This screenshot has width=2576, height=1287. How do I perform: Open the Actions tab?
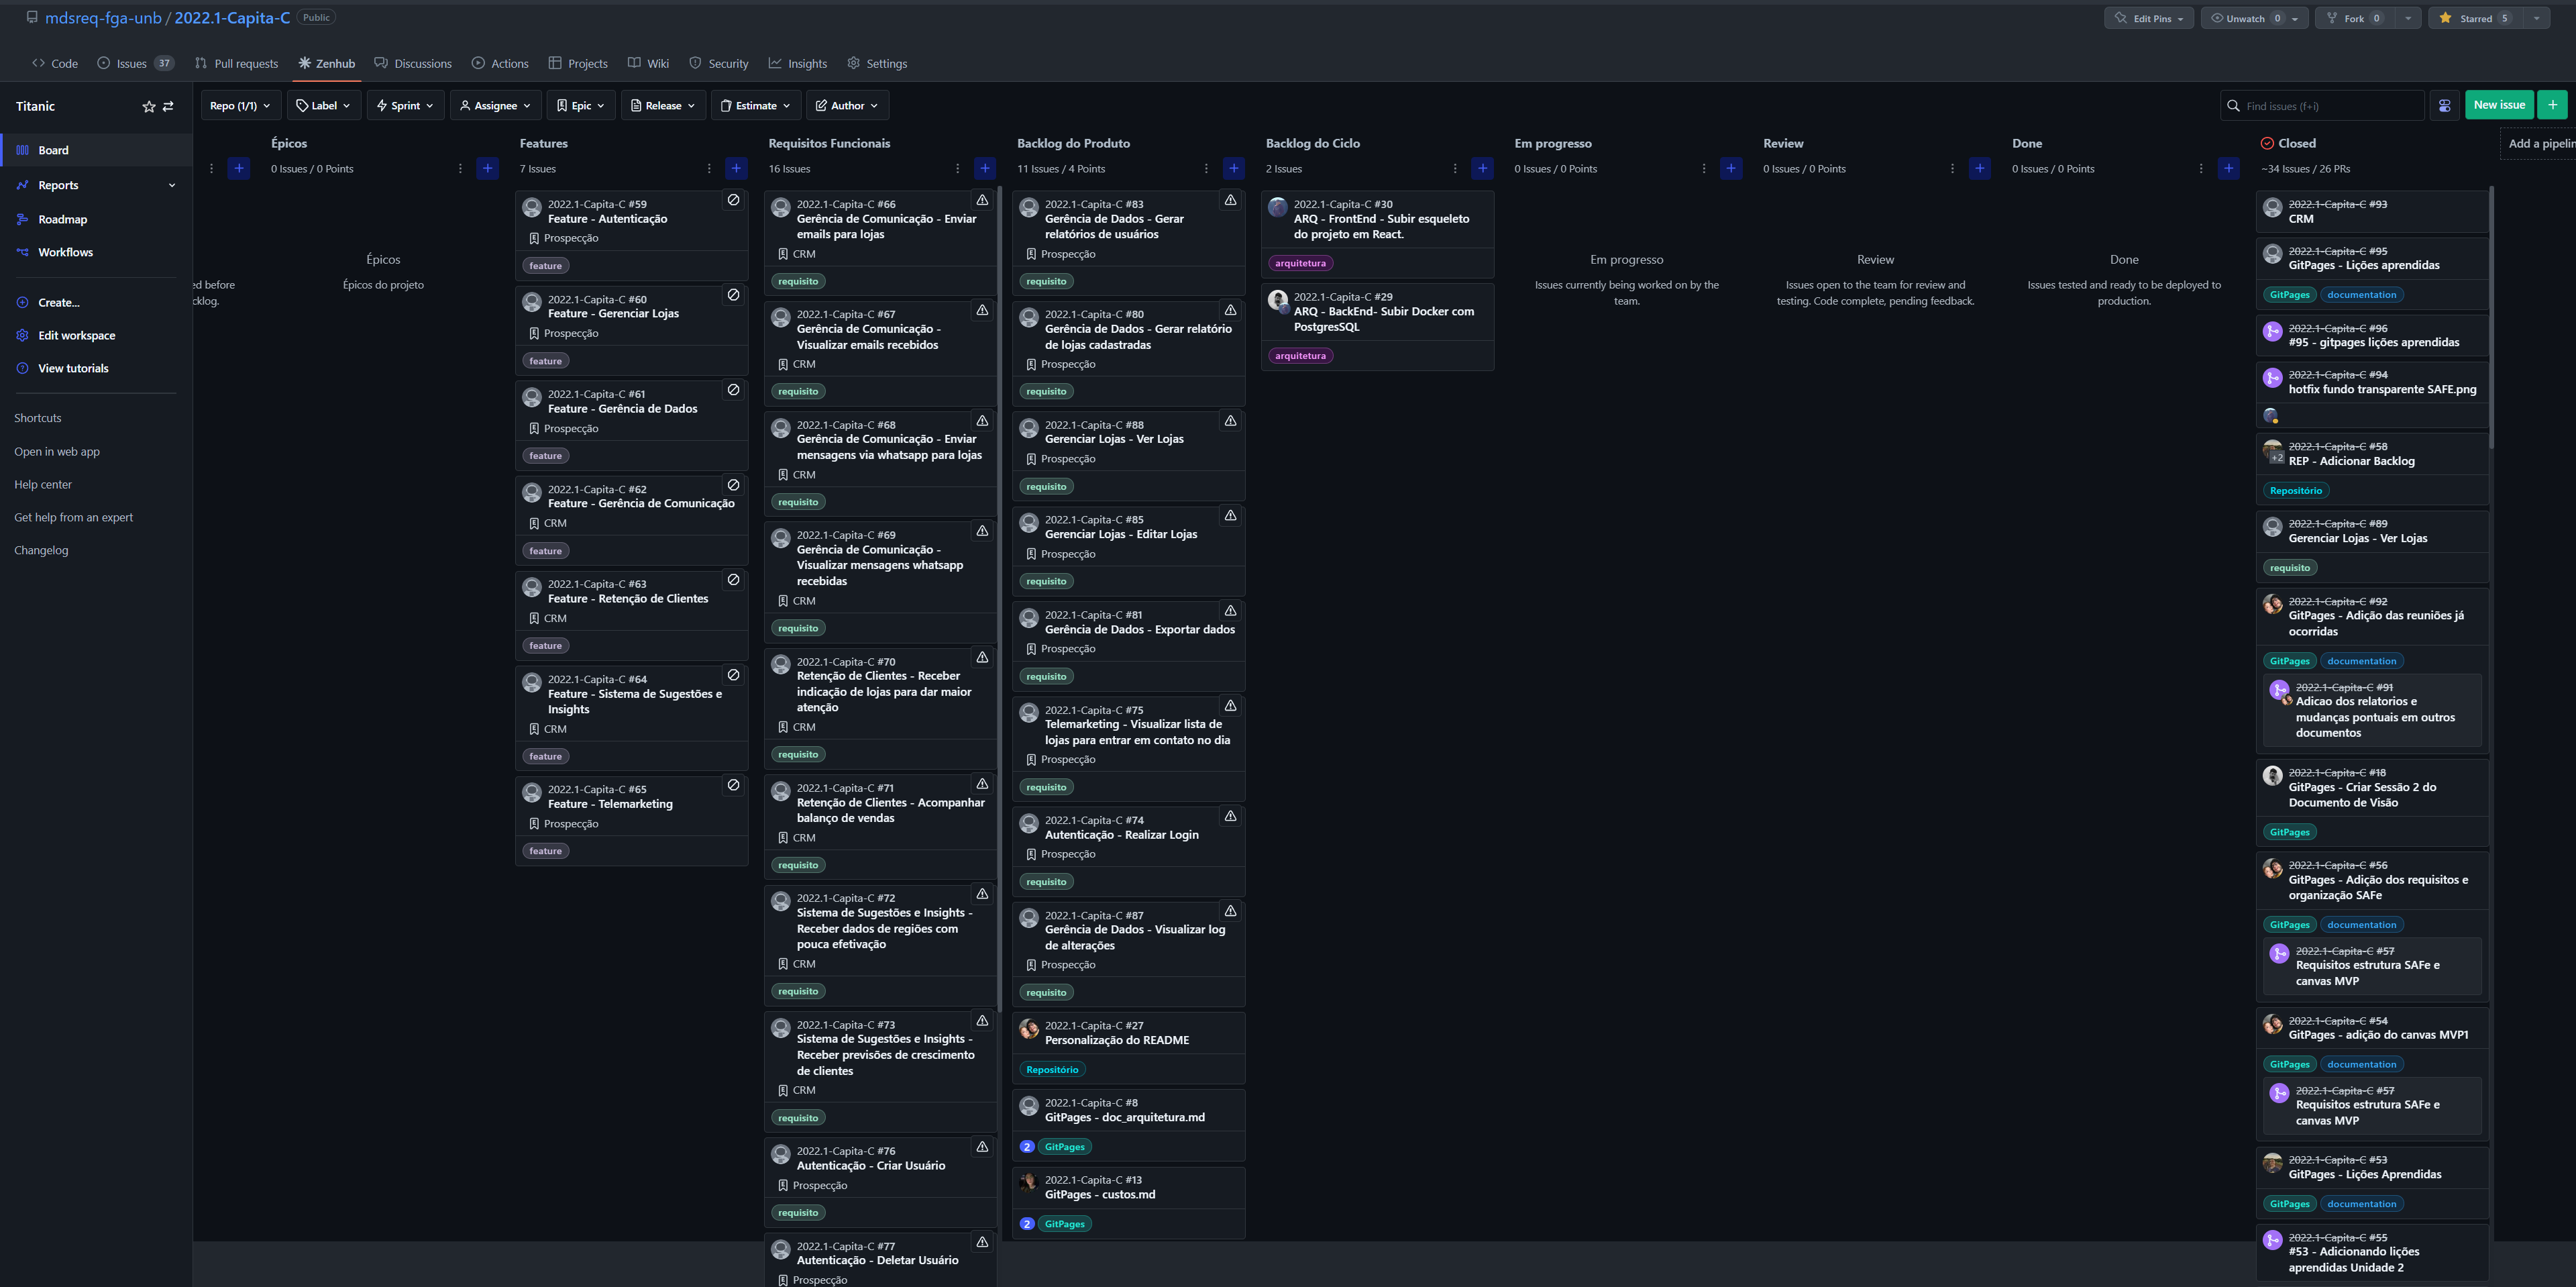point(500,63)
